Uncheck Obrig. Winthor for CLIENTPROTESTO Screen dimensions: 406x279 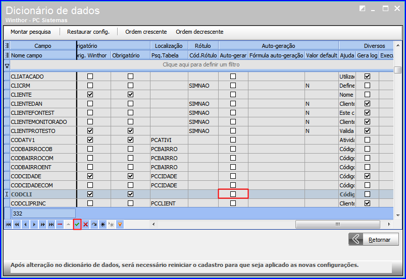pos(90,131)
